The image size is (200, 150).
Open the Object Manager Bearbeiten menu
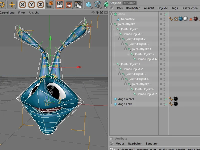[133, 8]
